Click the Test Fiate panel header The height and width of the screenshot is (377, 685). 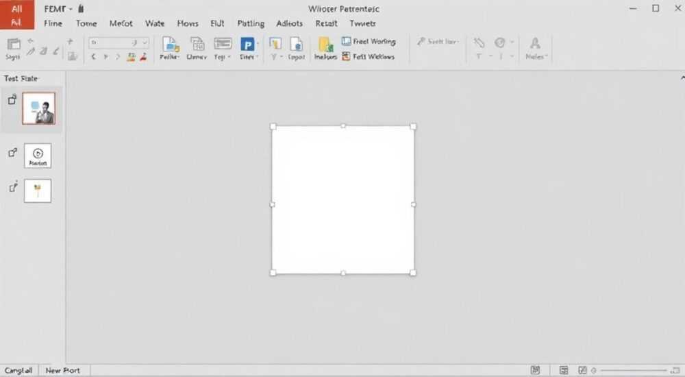(21, 79)
